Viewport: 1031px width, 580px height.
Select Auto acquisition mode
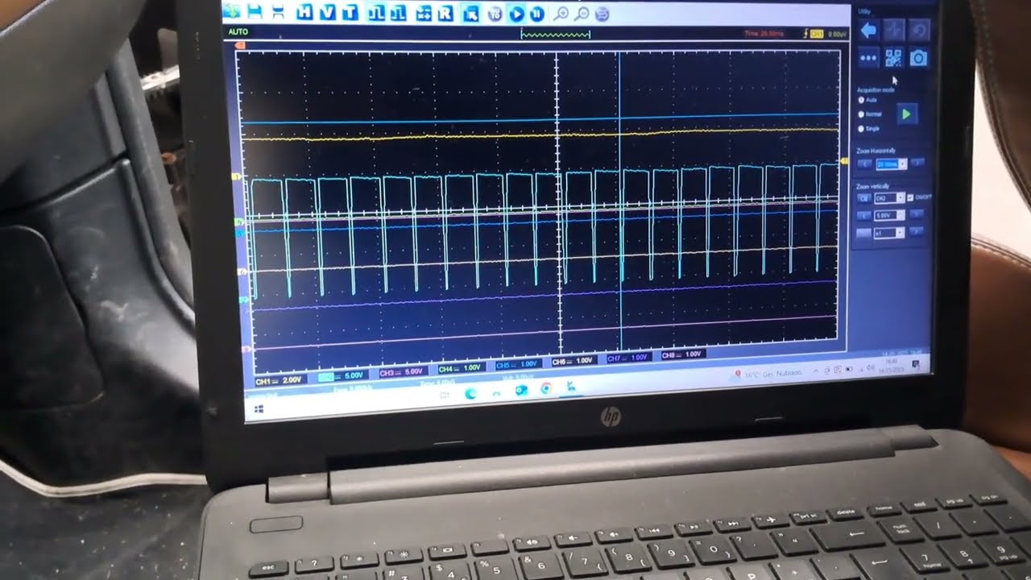[x=867, y=100]
